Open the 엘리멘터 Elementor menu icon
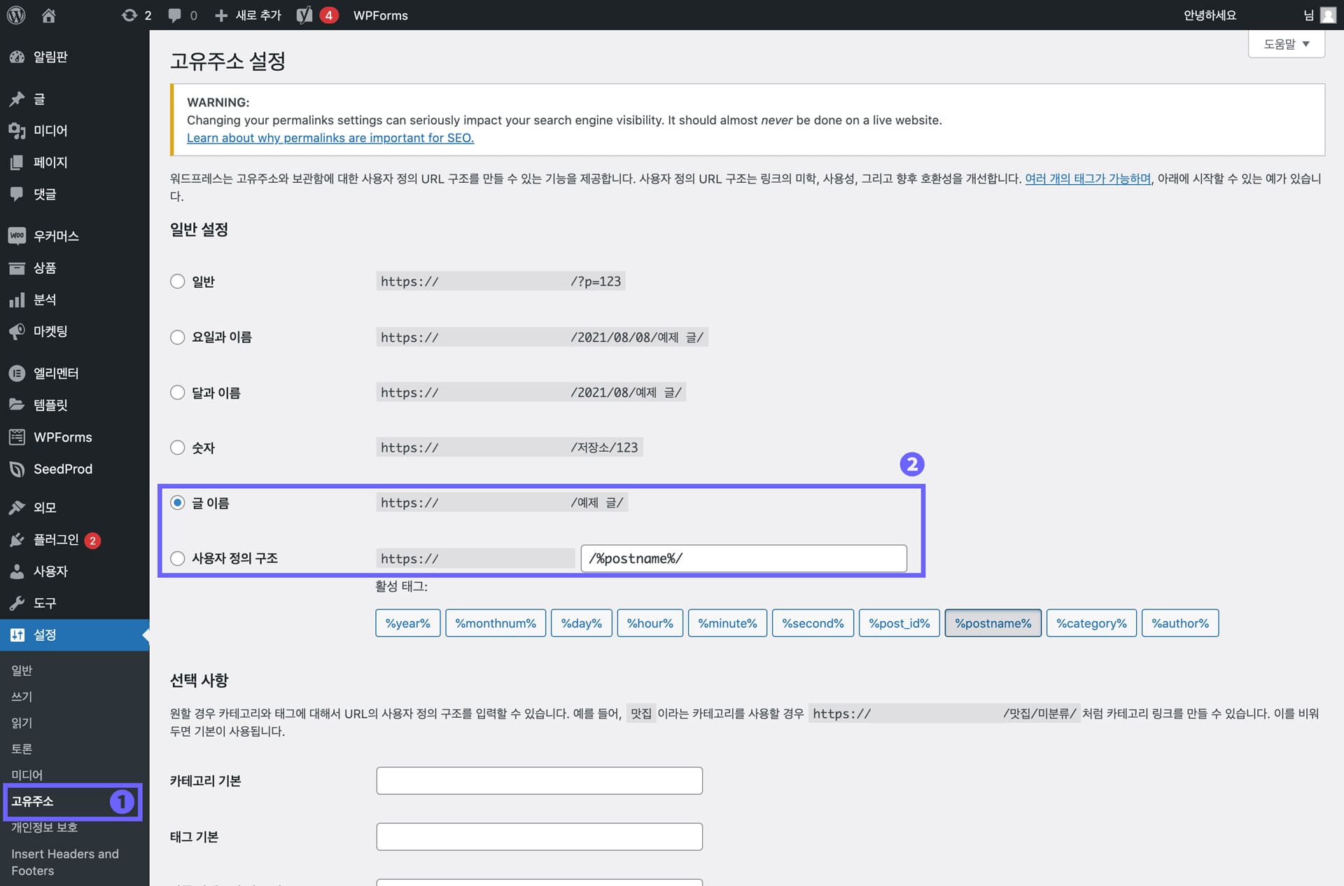Screen dimensions: 1344x886 click(x=17, y=373)
